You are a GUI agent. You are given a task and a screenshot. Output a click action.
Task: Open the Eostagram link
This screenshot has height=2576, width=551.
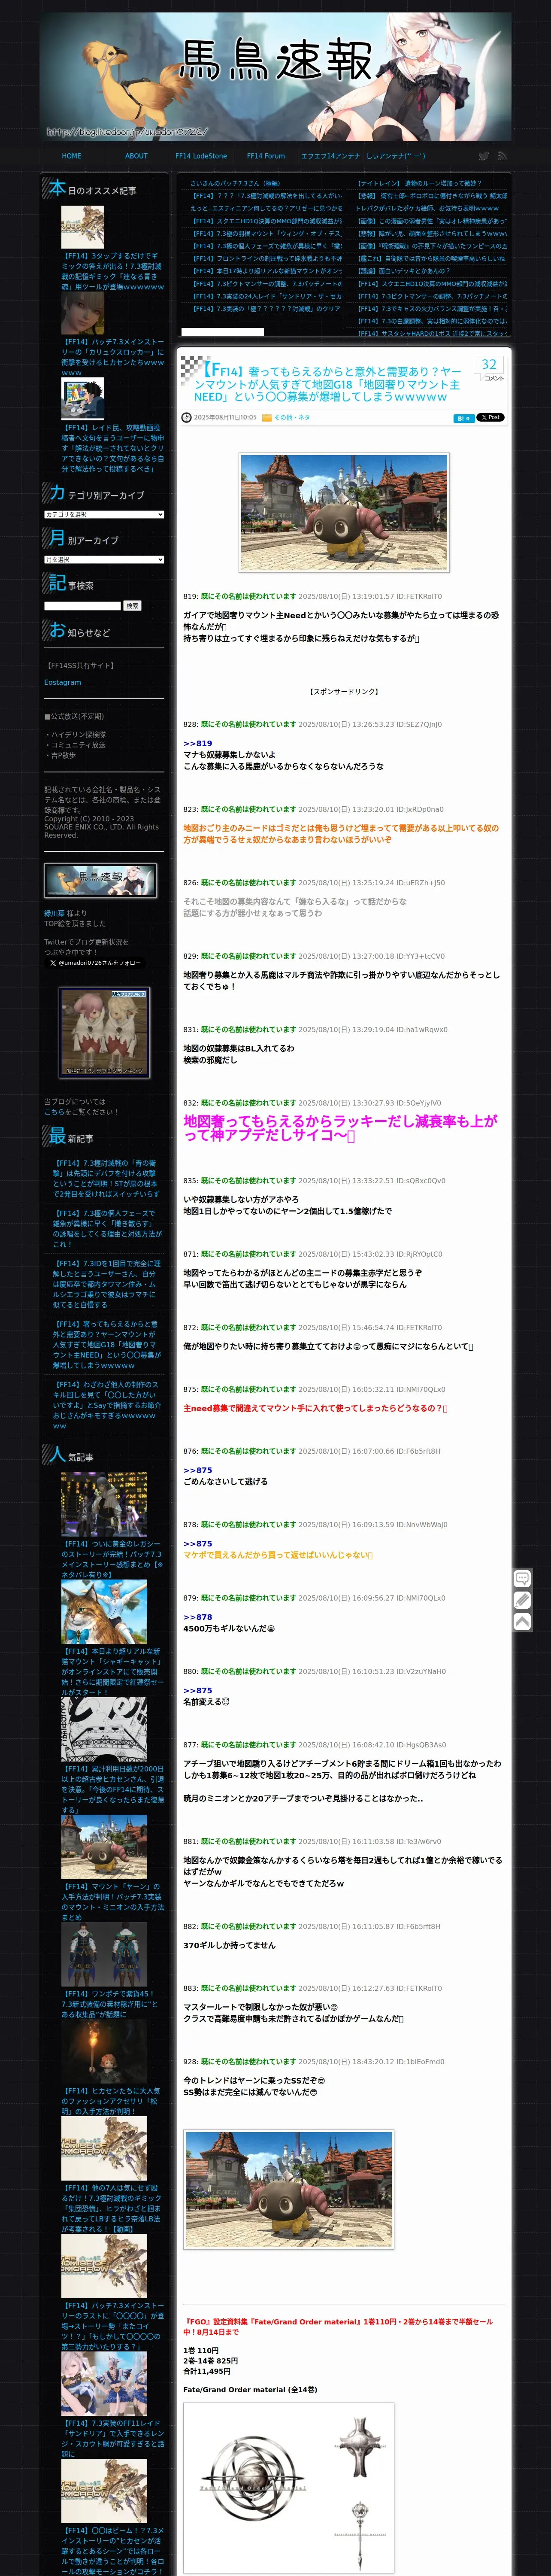tap(62, 682)
